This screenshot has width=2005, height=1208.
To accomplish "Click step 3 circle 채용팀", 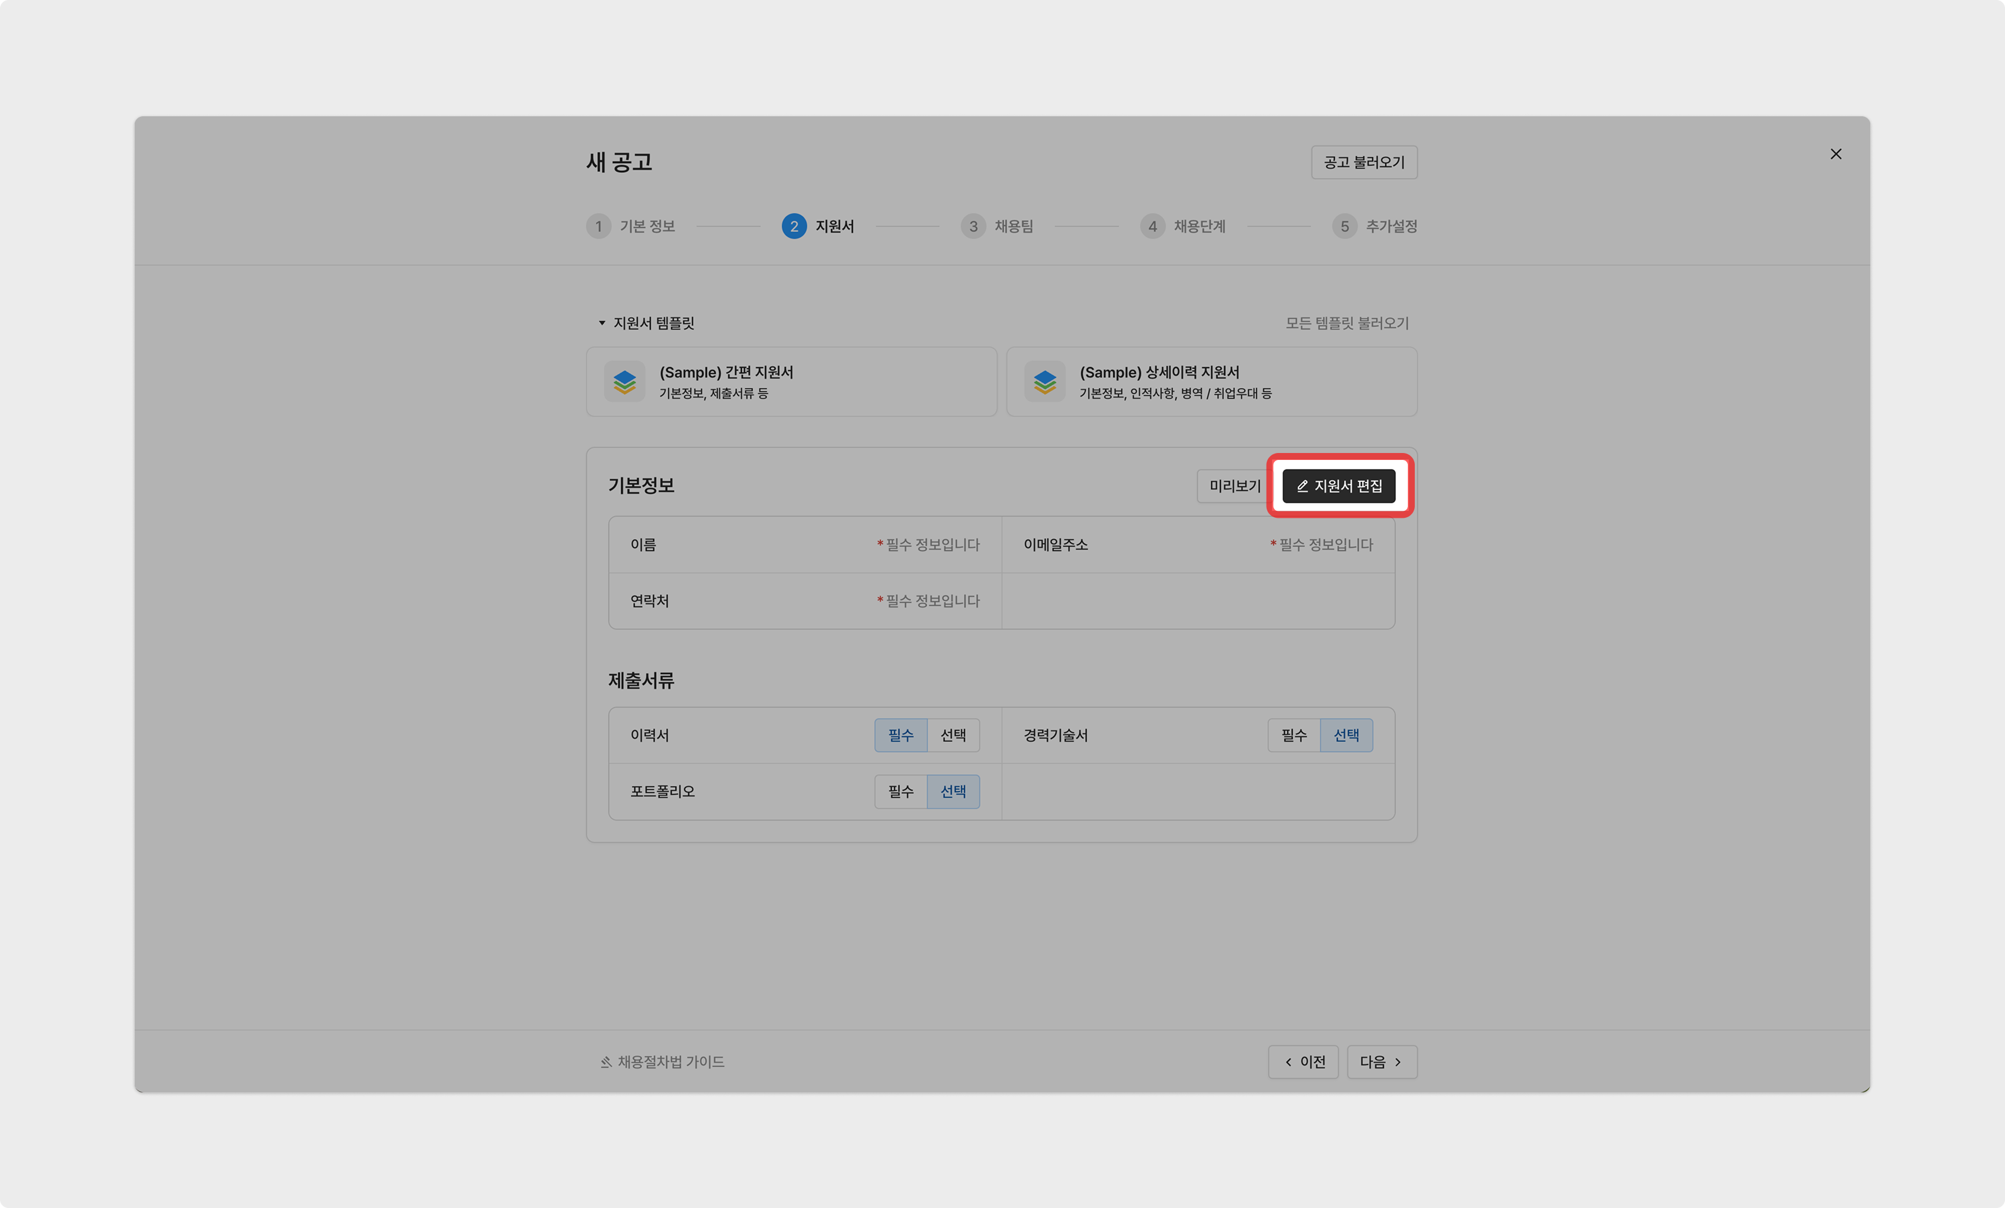I will 973,226.
